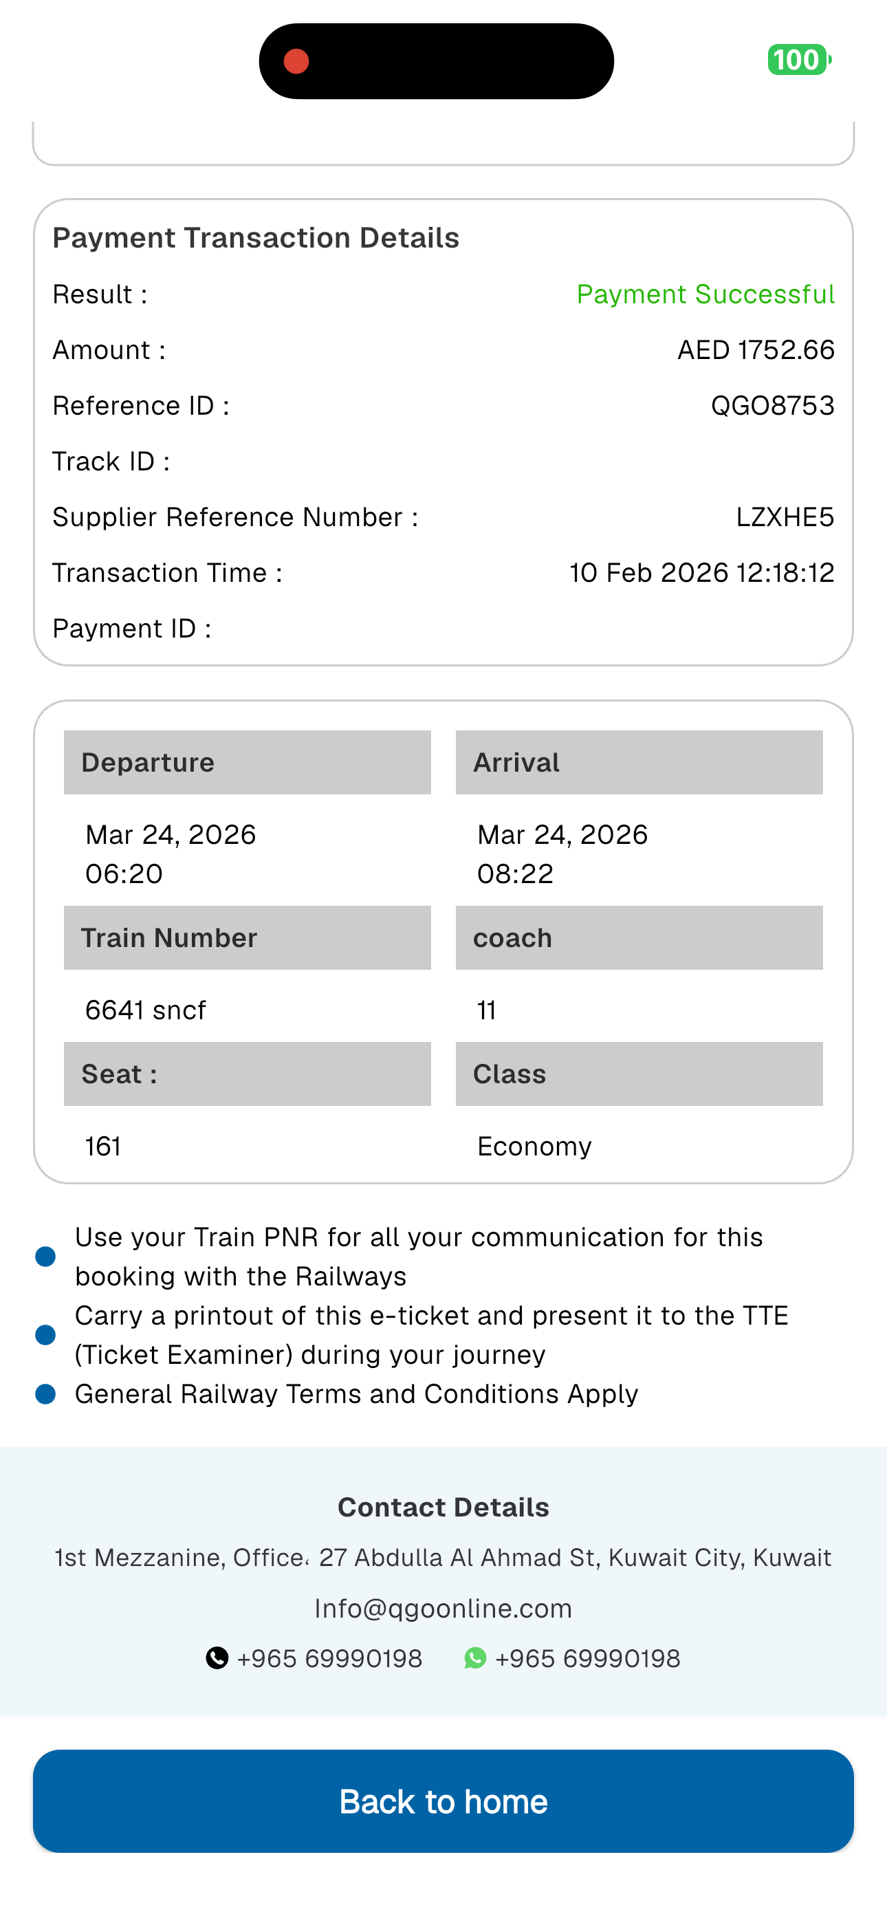Tap the Payment Successful status text

(x=705, y=294)
